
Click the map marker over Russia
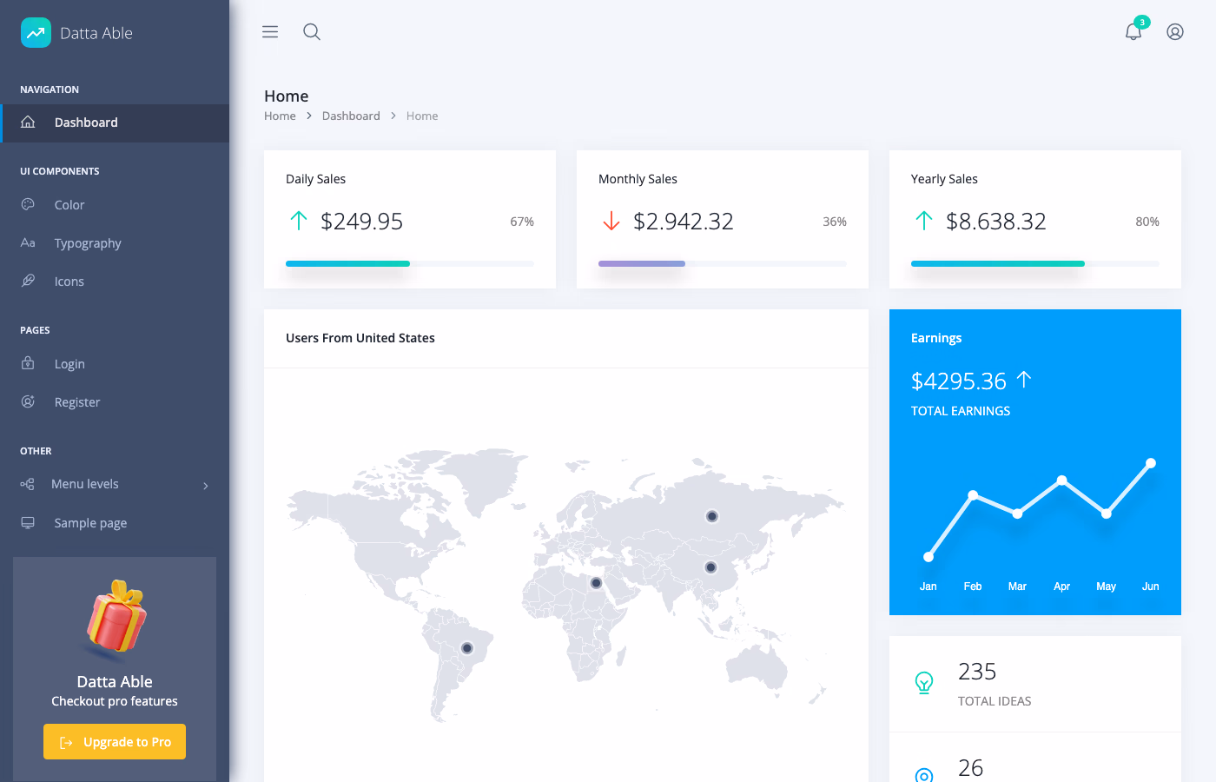coord(712,516)
